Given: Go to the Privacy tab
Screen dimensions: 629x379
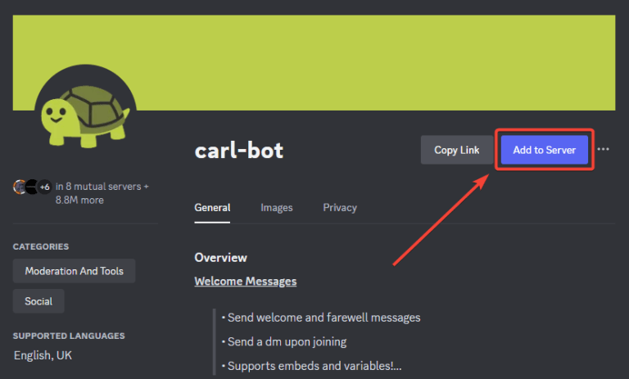Looking at the screenshot, I should (340, 208).
